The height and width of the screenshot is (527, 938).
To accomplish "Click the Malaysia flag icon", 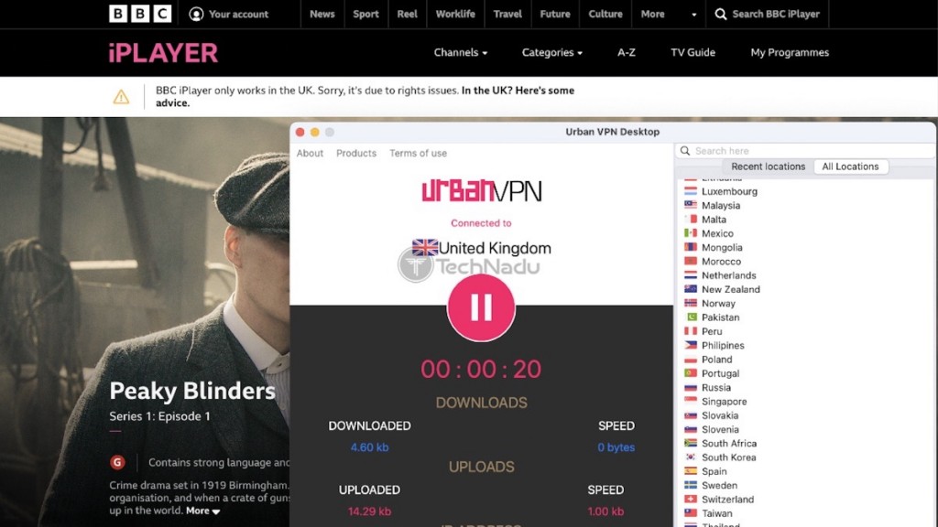I will pos(691,205).
